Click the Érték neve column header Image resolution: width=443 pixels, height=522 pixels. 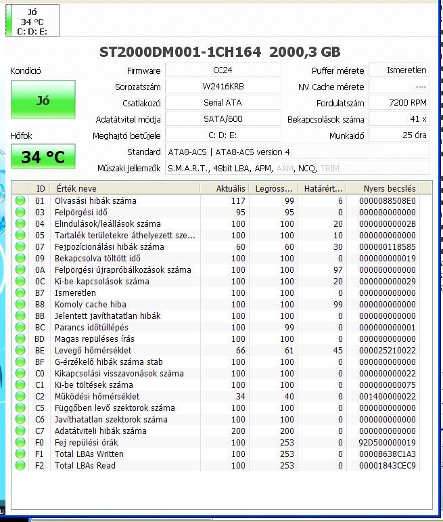point(125,188)
